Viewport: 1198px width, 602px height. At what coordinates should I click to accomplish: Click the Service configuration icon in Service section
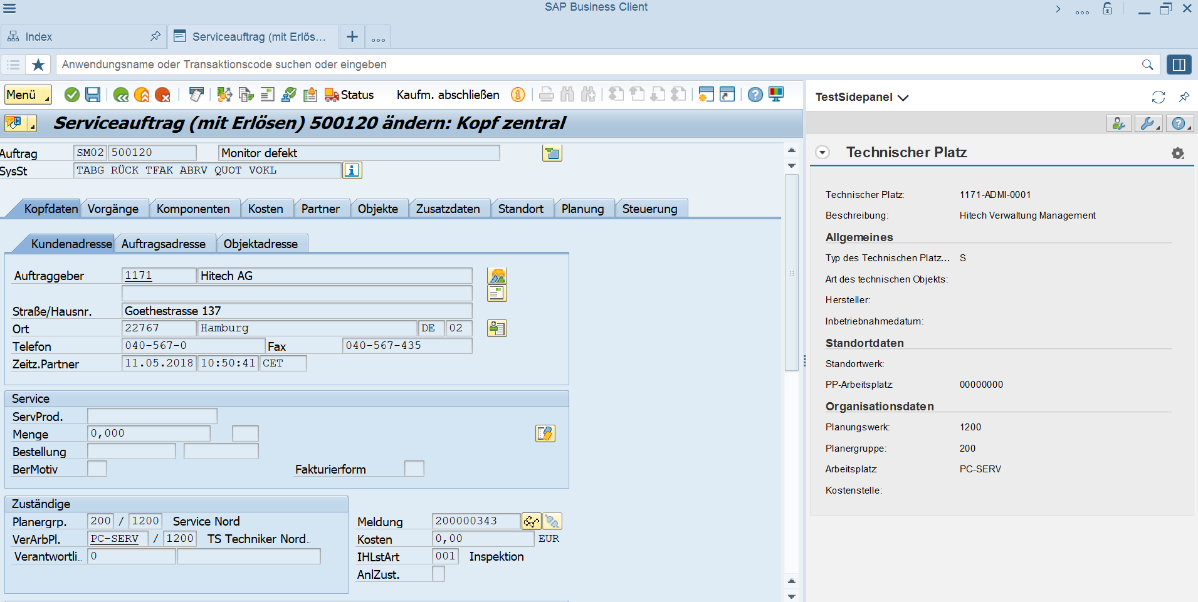point(545,433)
